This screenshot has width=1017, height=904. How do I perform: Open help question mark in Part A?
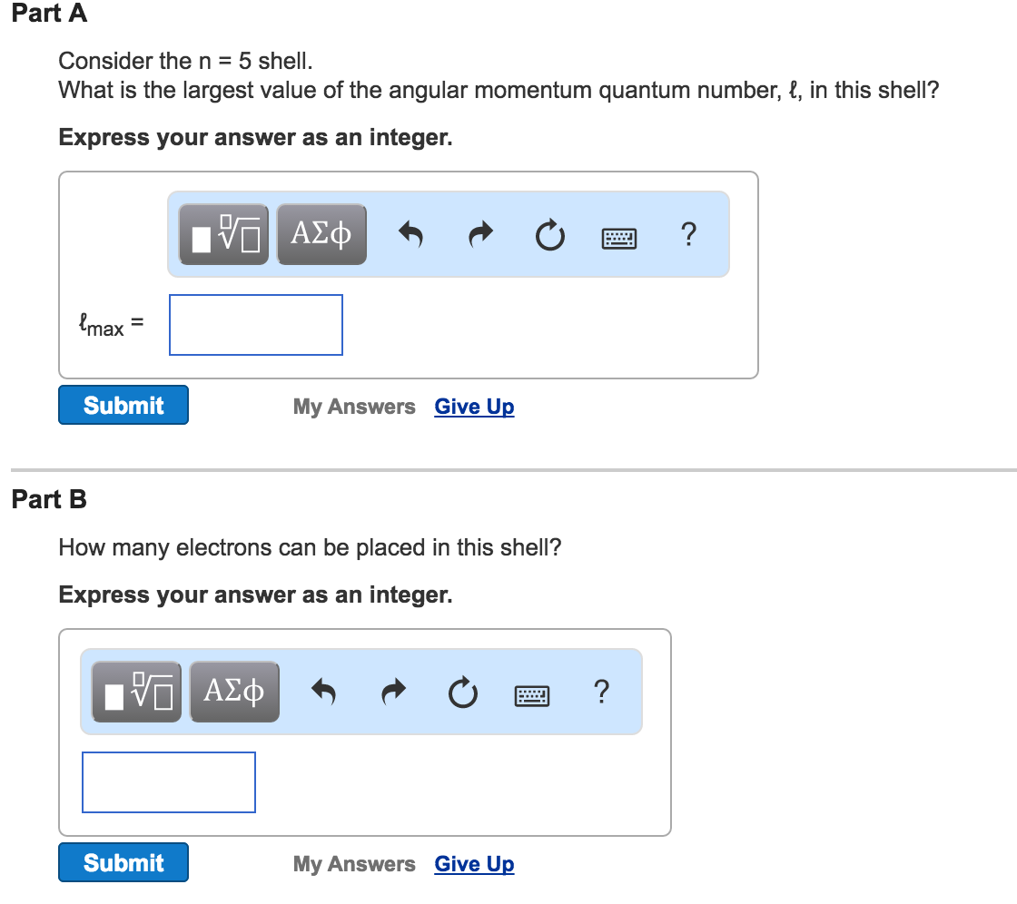click(688, 235)
